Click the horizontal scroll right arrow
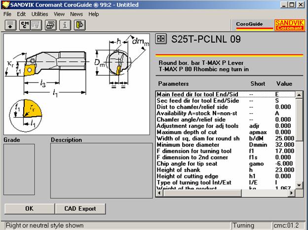This screenshot has height=230, width=308. click(292, 193)
